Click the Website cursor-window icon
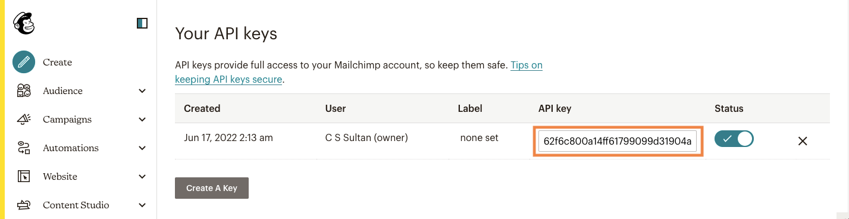Screen dimensions: 849x219 24,176
